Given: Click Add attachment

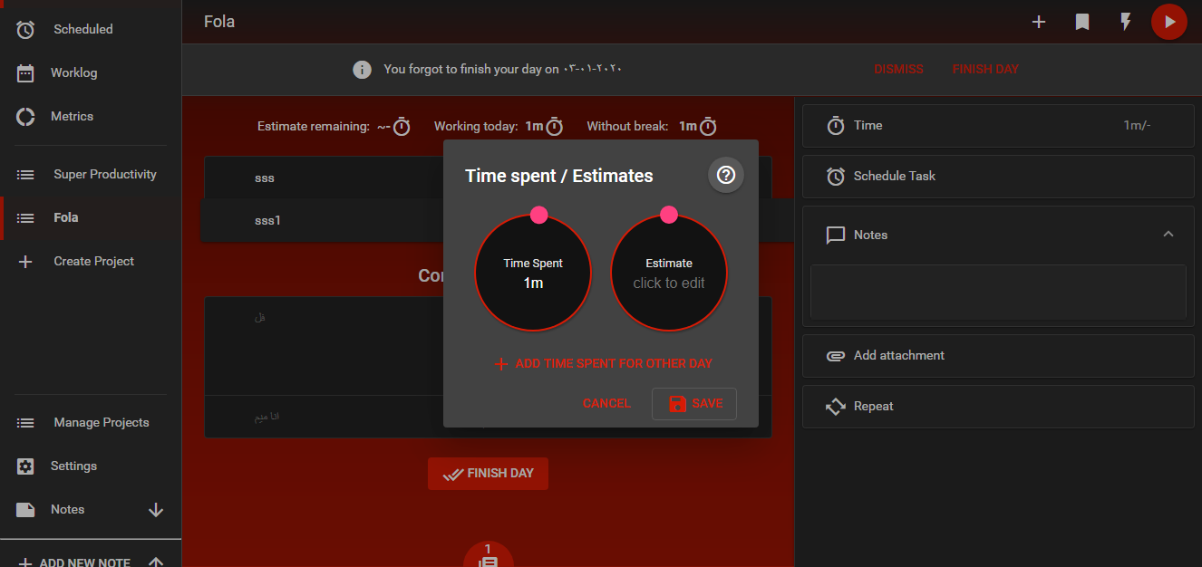Looking at the screenshot, I should point(998,356).
